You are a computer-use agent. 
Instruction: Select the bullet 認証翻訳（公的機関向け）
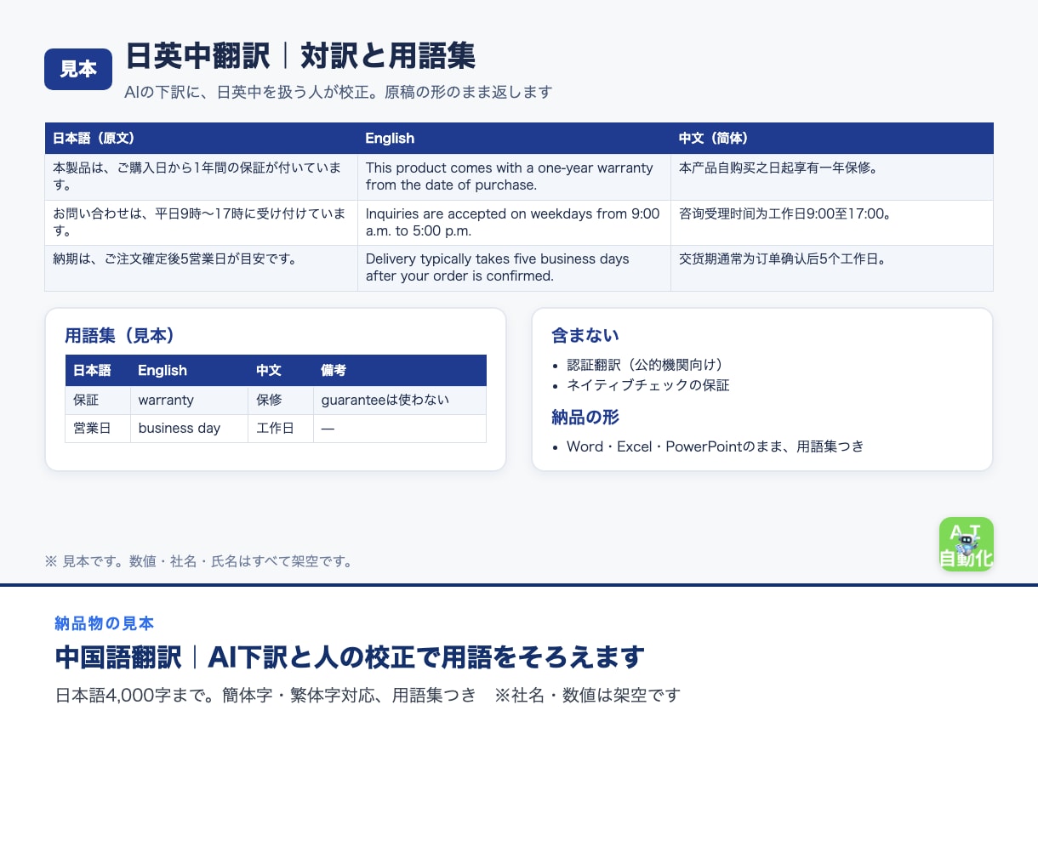click(x=645, y=365)
